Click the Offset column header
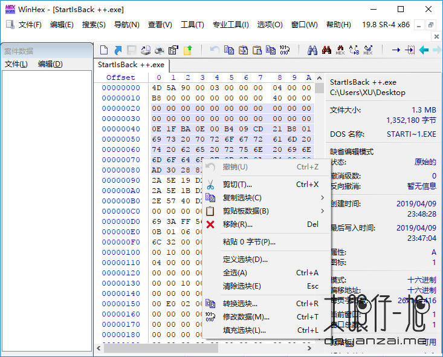 click(121, 77)
